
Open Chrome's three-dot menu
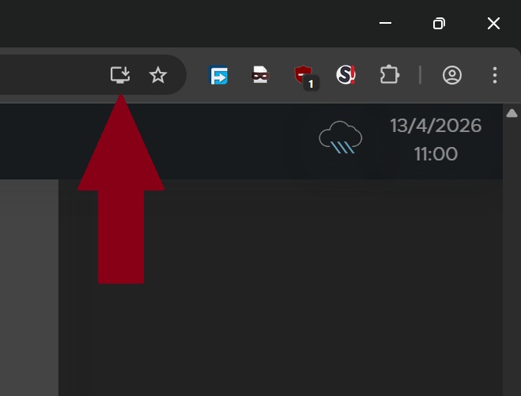(495, 75)
